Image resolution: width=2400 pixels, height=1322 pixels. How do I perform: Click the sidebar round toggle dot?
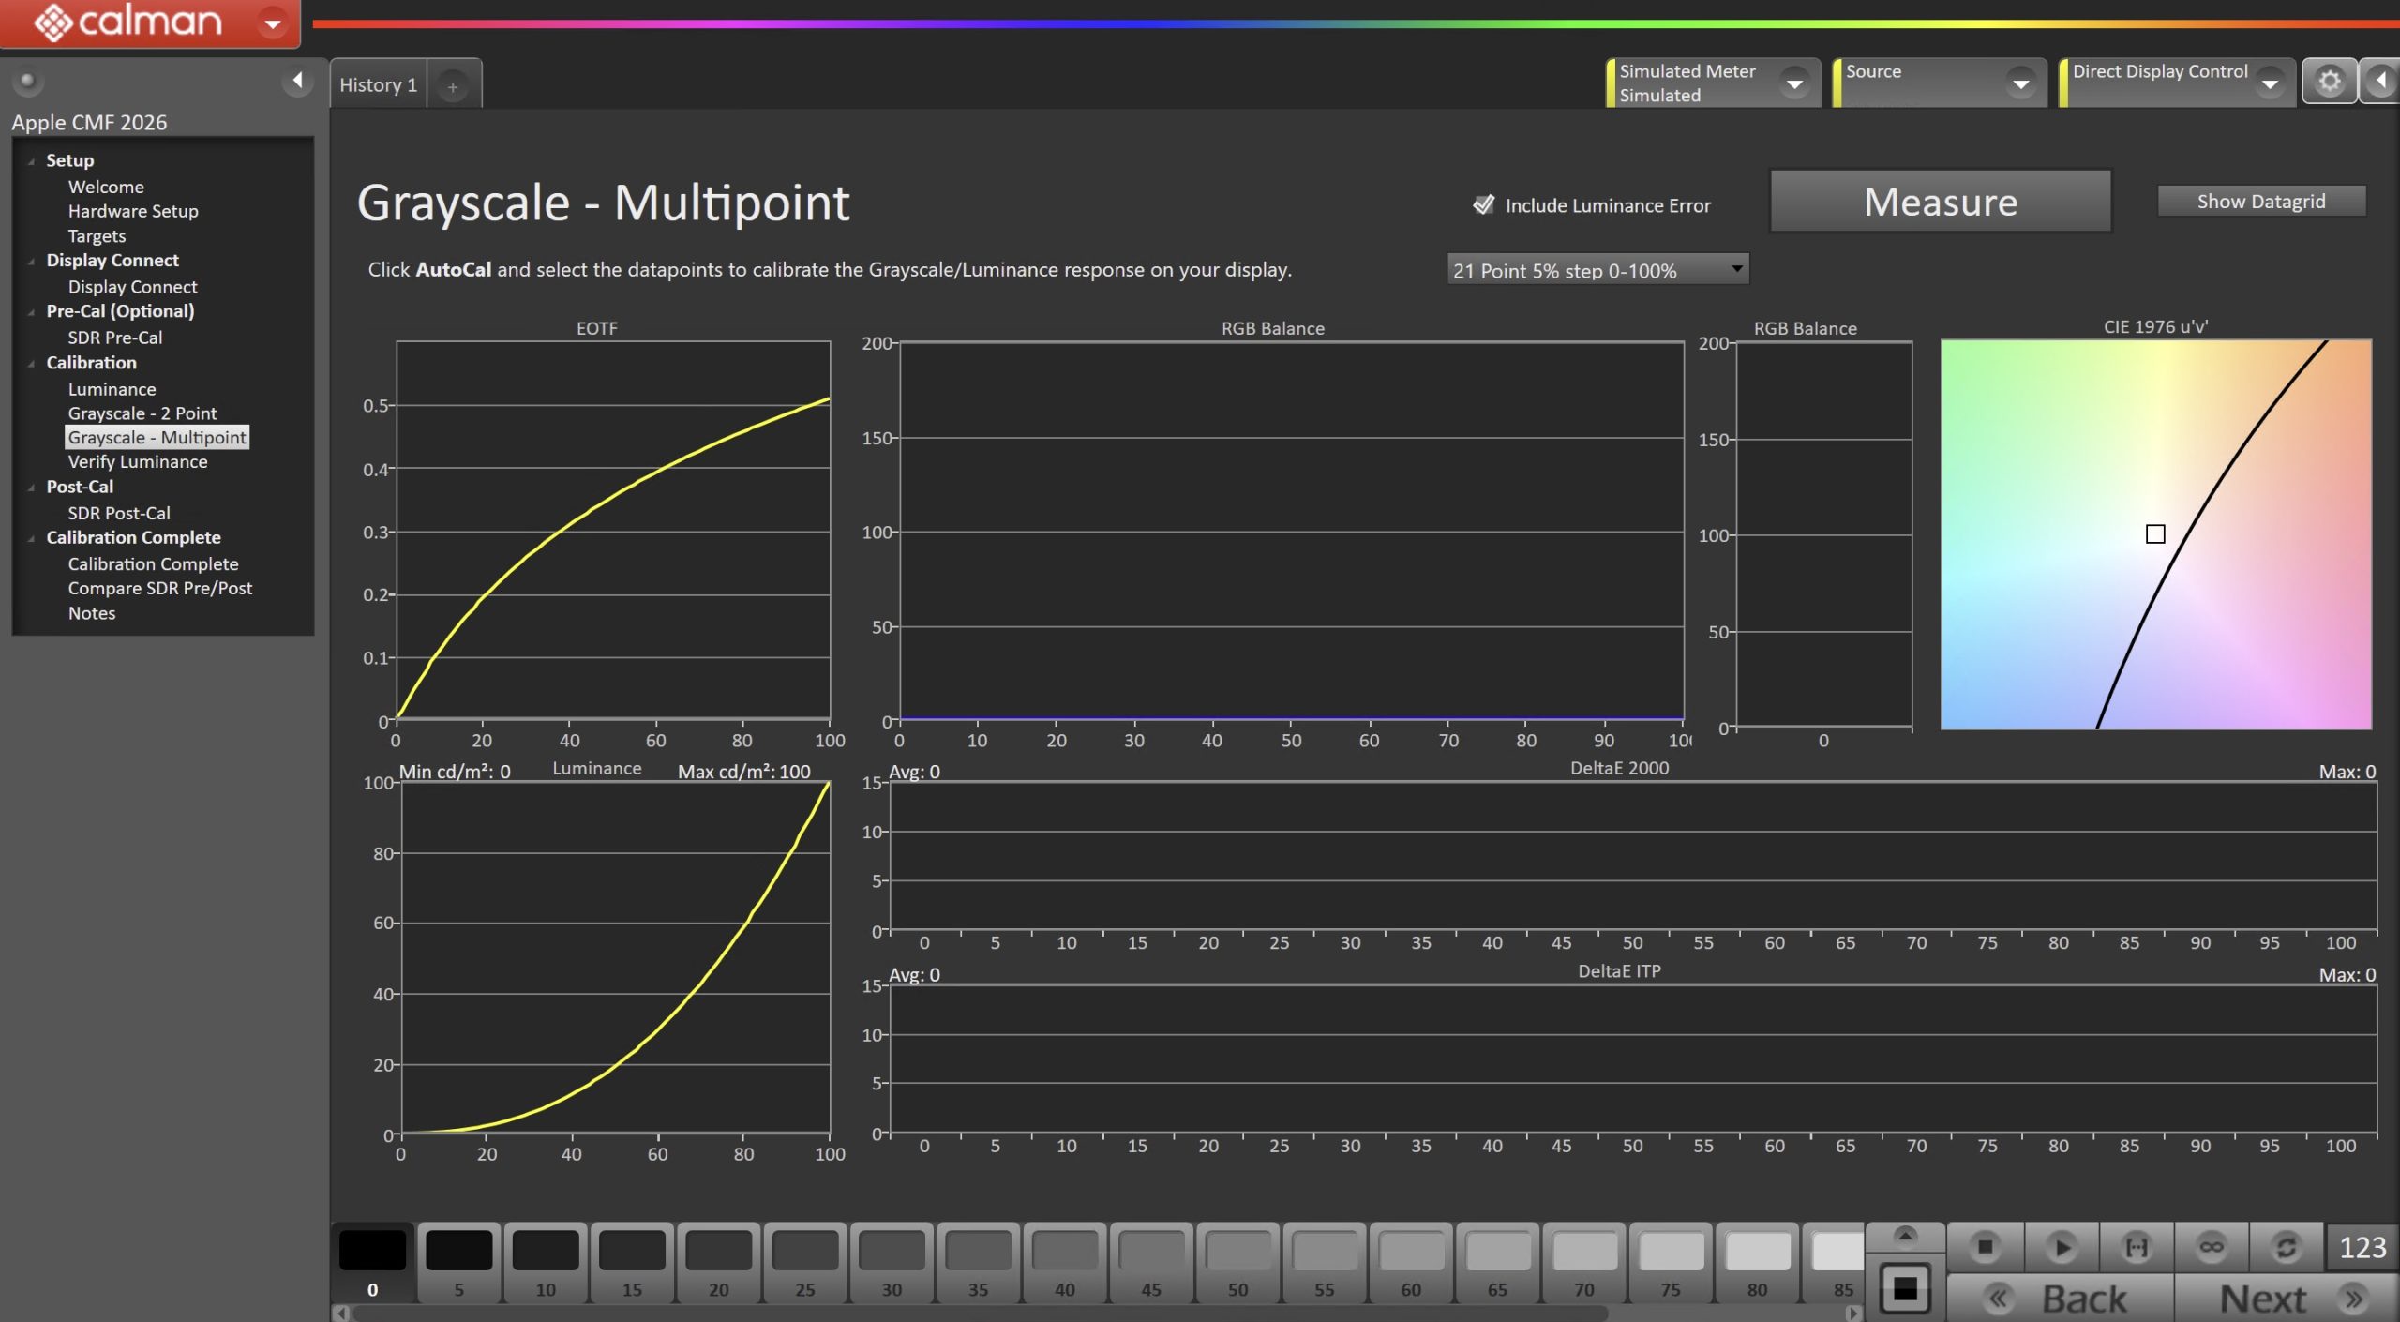27,81
